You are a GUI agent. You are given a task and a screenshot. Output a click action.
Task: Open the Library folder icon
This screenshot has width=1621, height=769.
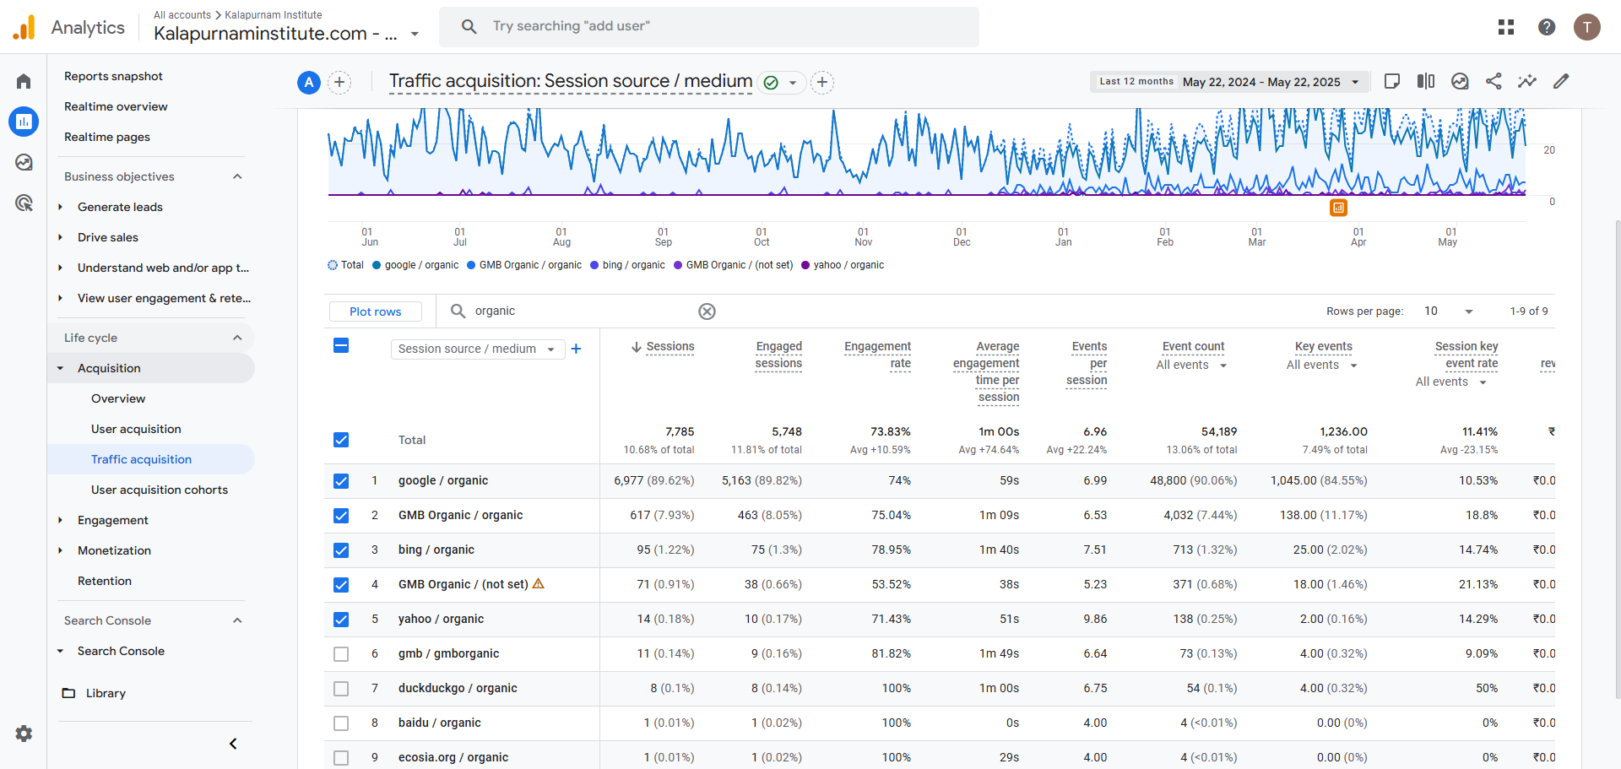pyautogui.click(x=69, y=693)
